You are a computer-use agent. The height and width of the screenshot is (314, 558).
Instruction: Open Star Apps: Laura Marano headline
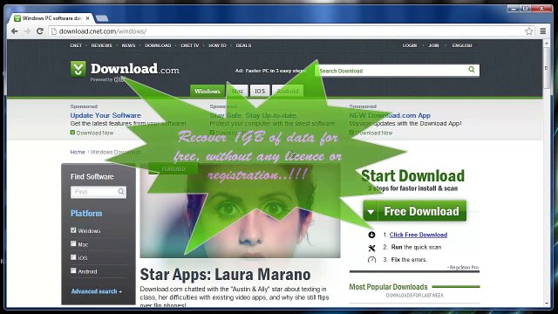(225, 275)
